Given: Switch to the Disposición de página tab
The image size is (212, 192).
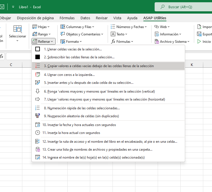Looking at the screenshot, I should pos(35,18).
